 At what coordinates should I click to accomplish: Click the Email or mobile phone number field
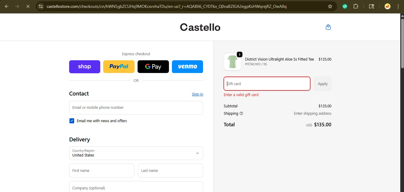(x=136, y=107)
